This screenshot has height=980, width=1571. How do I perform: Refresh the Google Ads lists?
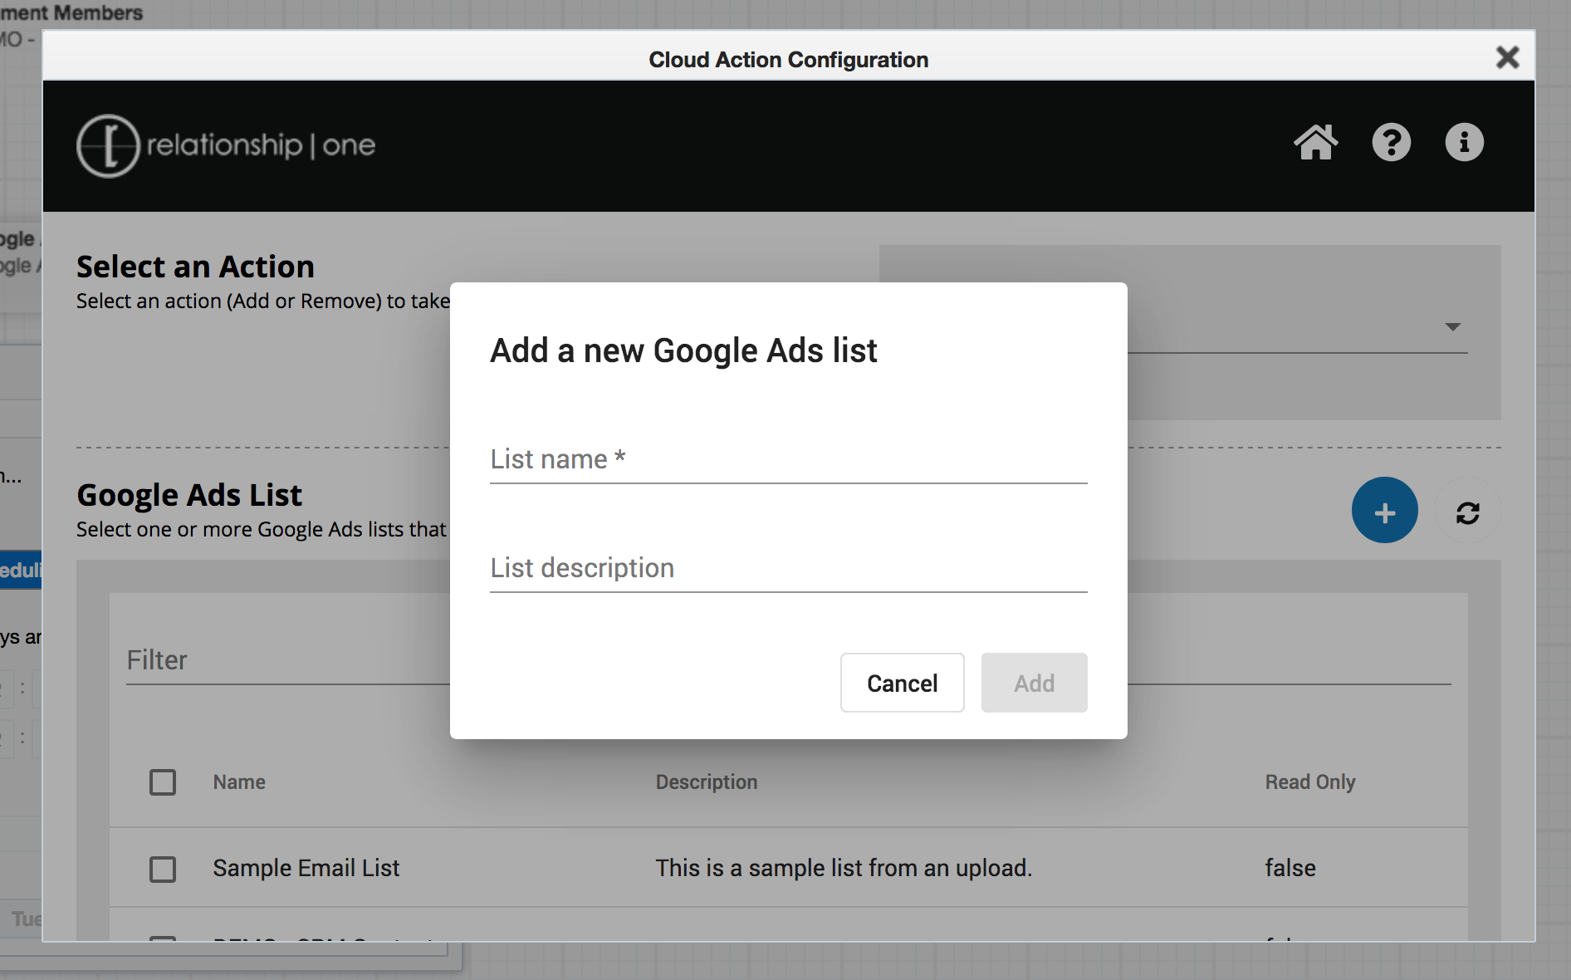click(x=1467, y=513)
